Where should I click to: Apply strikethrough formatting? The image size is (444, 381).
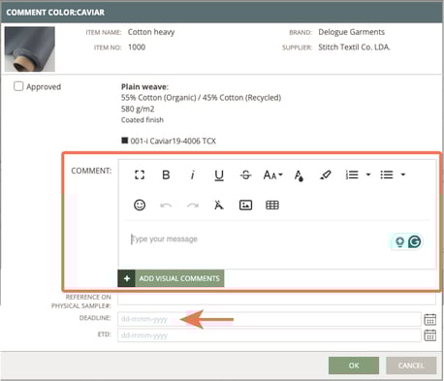pos(245,175)
